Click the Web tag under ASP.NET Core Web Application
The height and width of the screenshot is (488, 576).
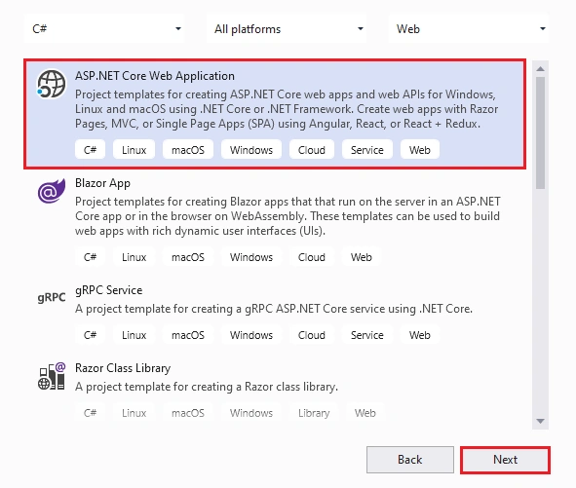click(x=419, y=149)
